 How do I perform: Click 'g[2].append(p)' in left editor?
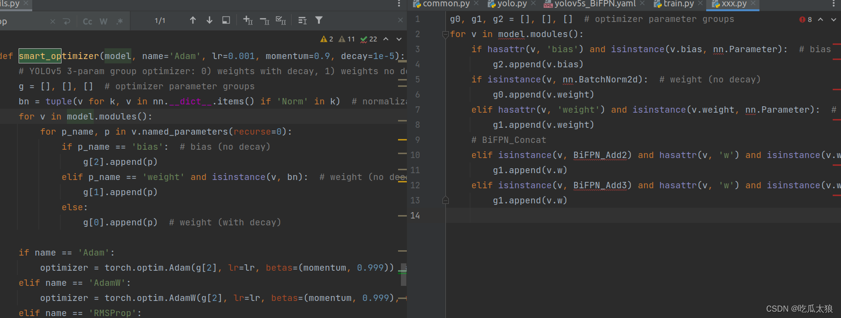pyautogui.click(x=120, y=162)
